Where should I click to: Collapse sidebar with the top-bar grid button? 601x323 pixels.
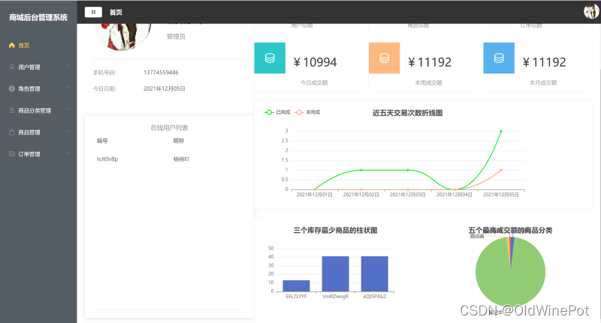[x=93, y=12]
